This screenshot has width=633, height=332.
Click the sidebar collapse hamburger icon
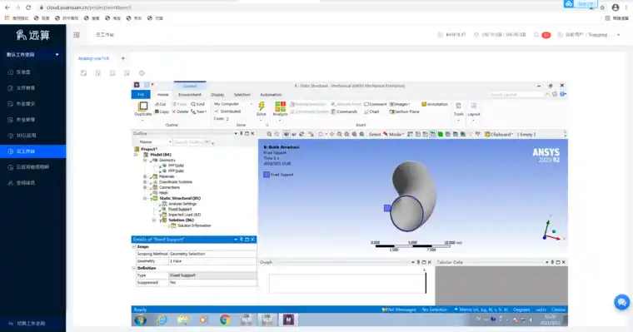pos(77,35)
